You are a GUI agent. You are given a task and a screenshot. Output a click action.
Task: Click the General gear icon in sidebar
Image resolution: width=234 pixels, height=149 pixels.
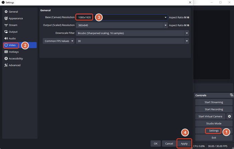coord(6,12)
